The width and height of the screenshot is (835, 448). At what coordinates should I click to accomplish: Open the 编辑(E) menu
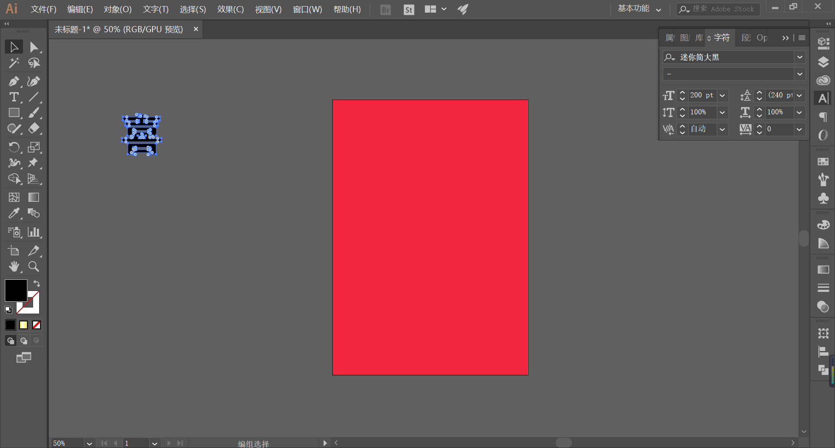80,9
